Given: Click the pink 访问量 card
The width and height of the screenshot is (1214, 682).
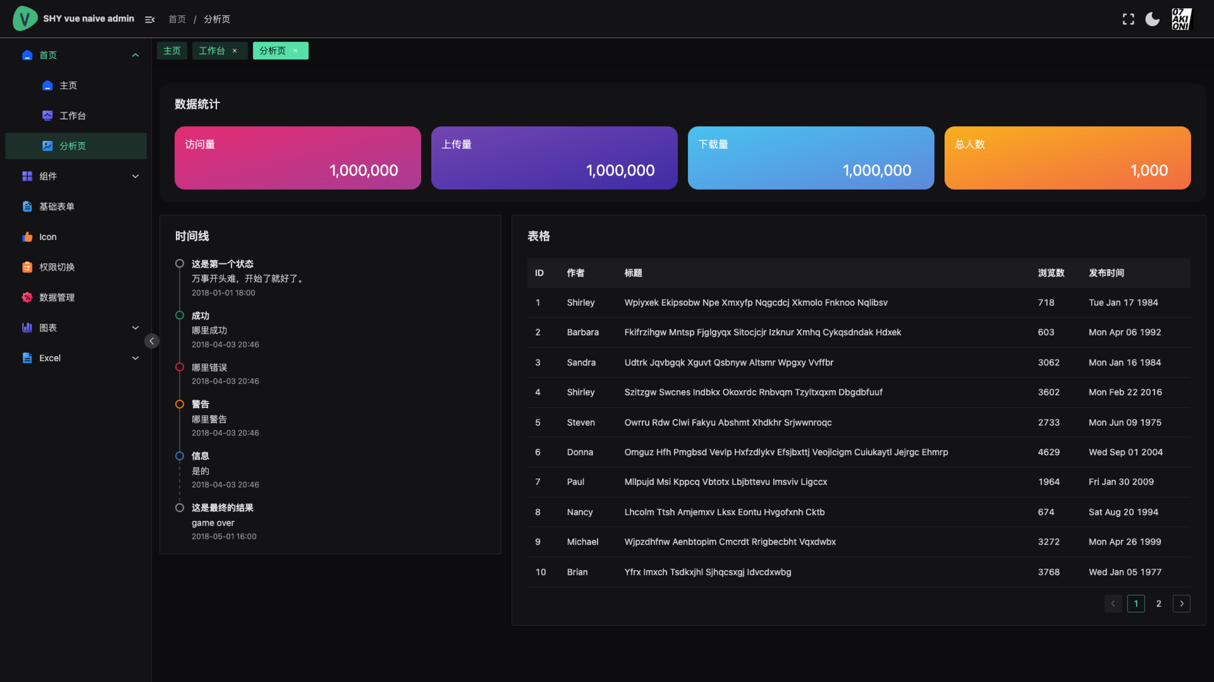Looking at the screenshot, I should (298, 158).
